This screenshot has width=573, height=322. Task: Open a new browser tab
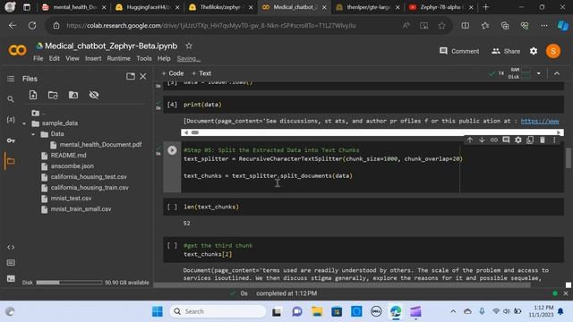tap(485, 7)
